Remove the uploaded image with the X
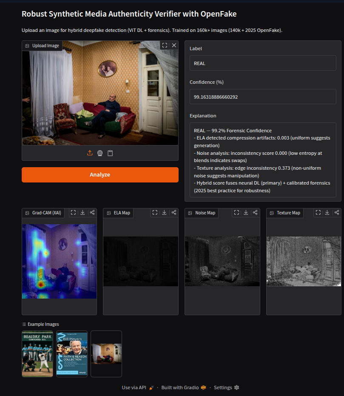The height and width of the screenshot is (396, 344). (174, 45)
